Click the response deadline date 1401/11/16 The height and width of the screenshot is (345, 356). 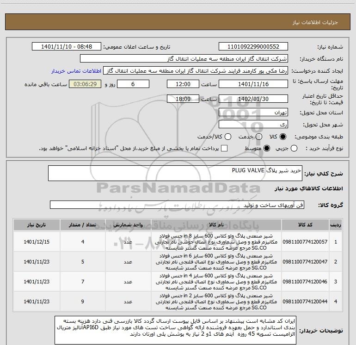253,84
